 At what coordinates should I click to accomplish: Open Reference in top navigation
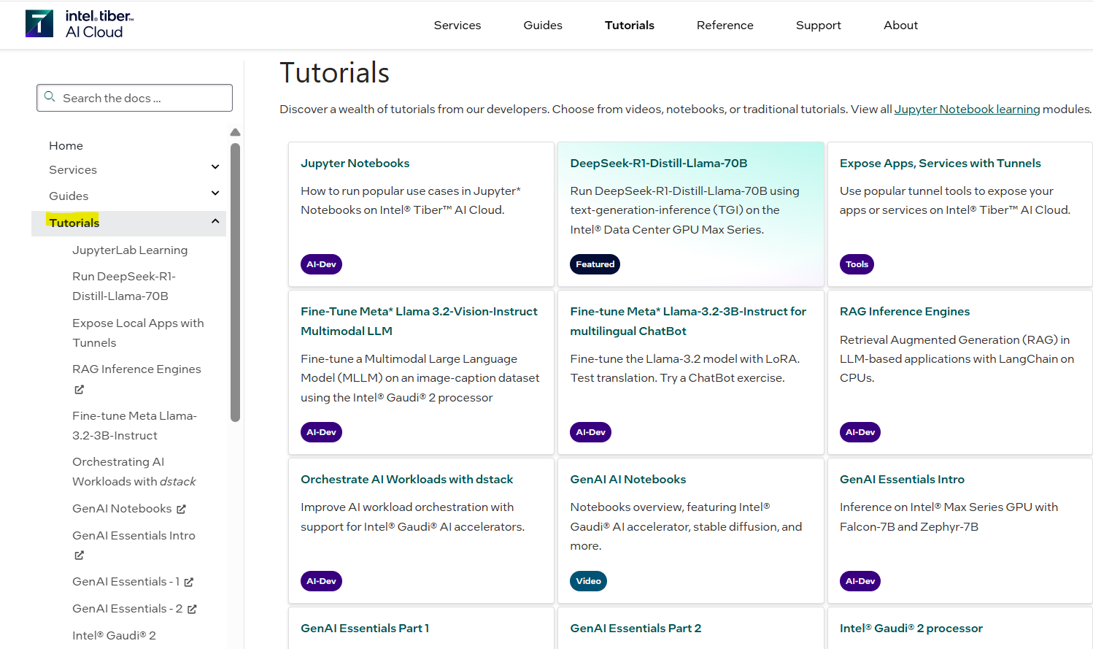coord(725,25)
